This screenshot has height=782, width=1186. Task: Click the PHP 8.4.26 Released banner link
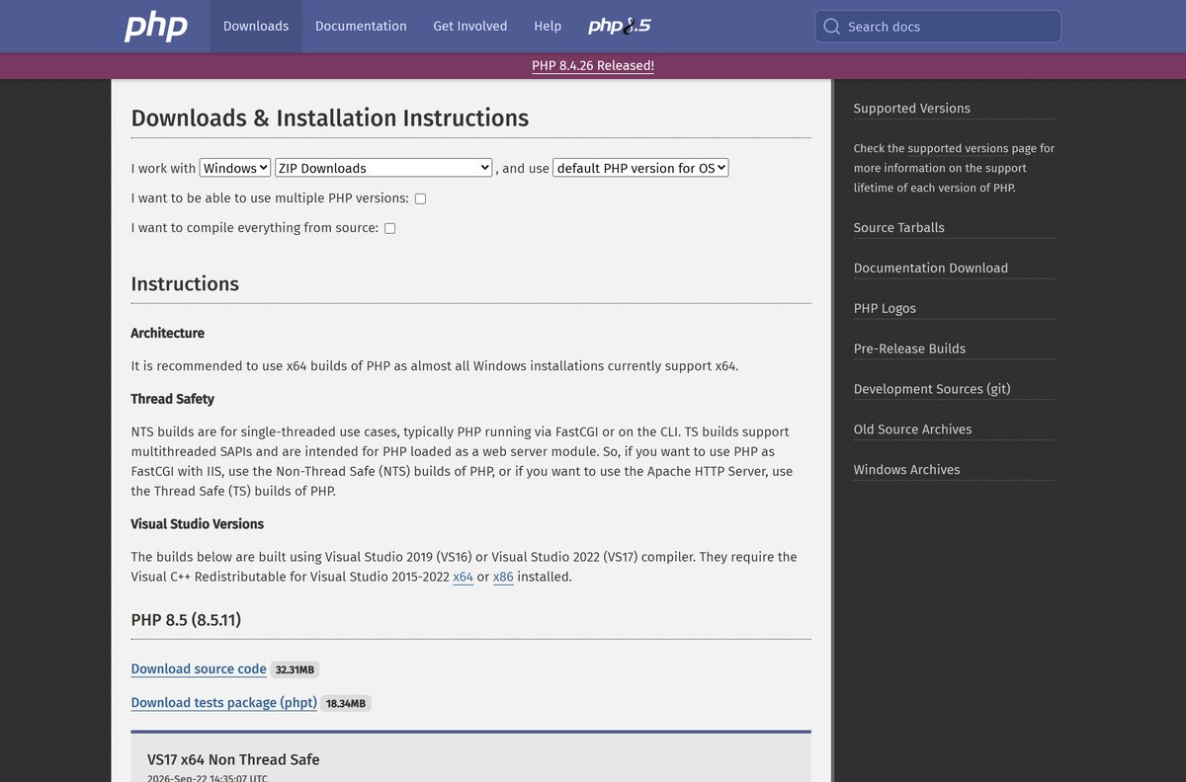(x=593, y=65)
